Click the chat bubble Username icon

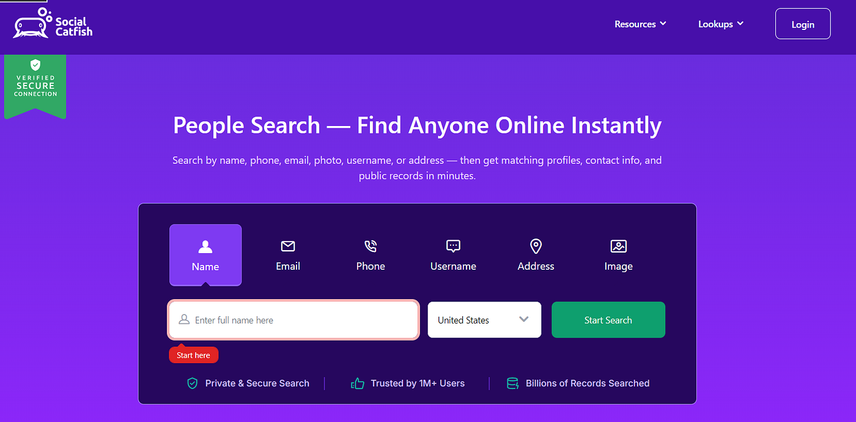[x=453, y=246]
